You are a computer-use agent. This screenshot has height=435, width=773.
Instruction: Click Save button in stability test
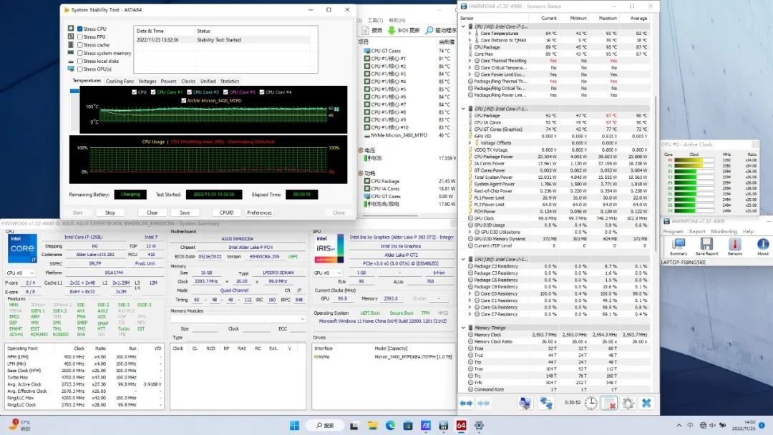[185, 212]
